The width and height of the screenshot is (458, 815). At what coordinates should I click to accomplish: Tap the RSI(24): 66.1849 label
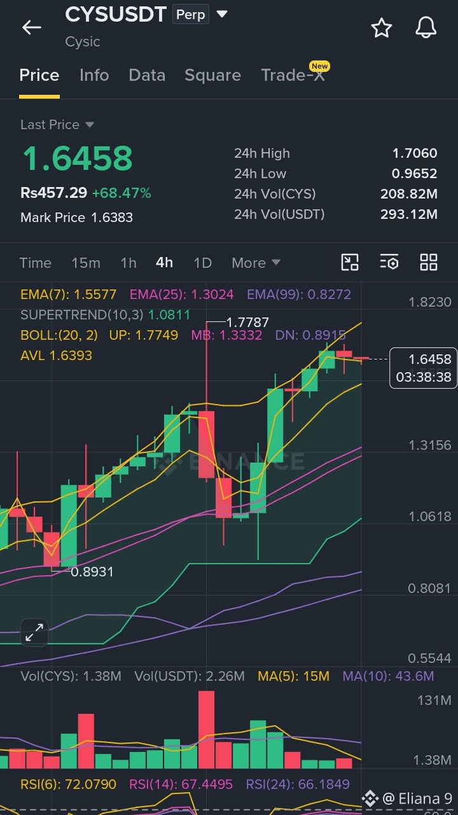click(298, 784)
